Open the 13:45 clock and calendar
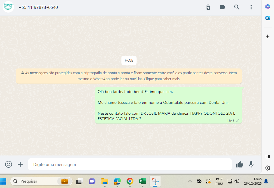The height and width of the screenshot is (188, 274). 253,181
